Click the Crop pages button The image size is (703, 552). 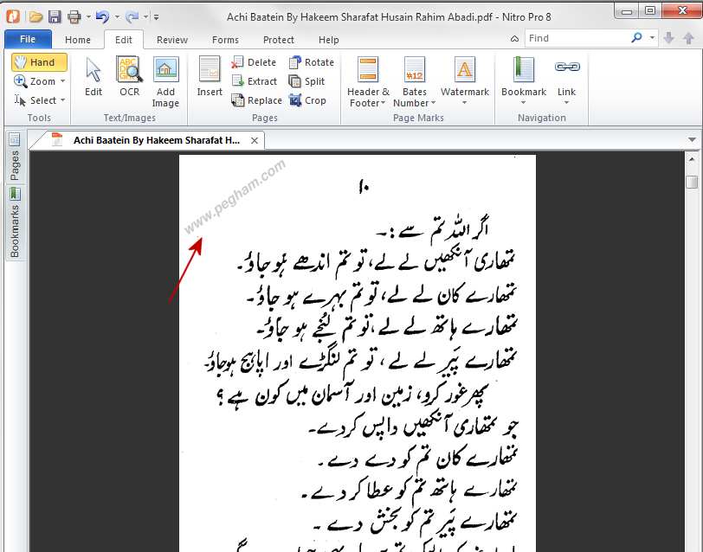click(307, 100)
